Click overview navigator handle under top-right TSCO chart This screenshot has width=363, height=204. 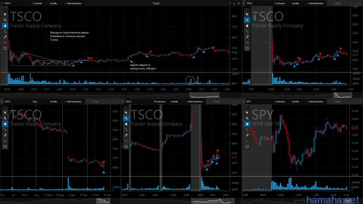pyautogui.click(x=343, y=95)
